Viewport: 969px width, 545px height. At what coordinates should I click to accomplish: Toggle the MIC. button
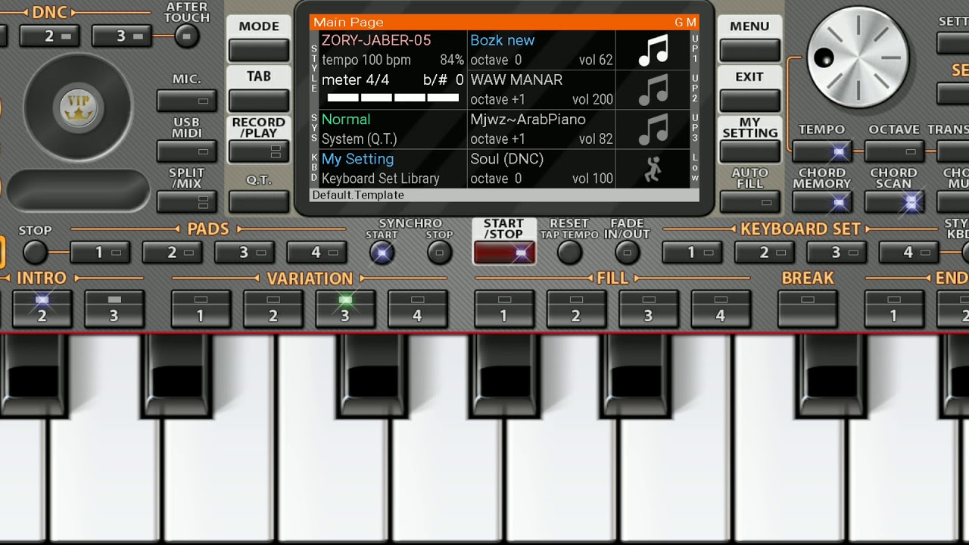[186, 100]
